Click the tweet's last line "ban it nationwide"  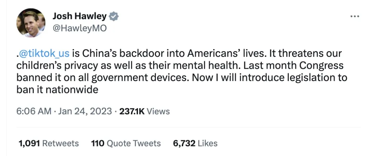tap(57, 90)
